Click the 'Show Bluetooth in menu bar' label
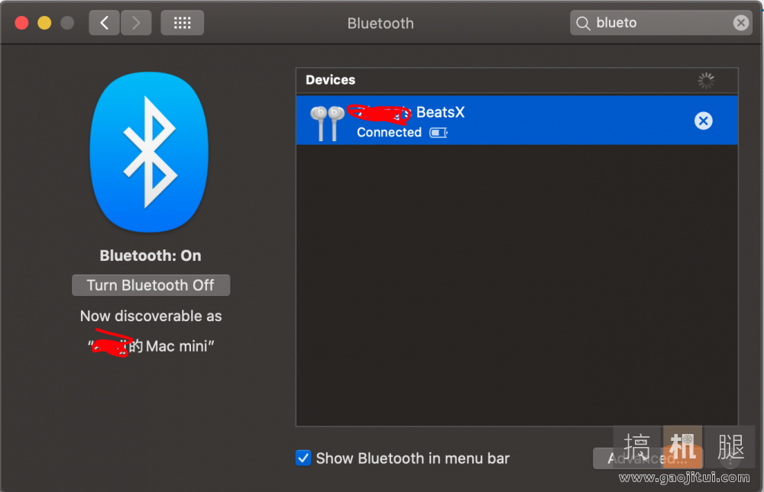The image size is (764, 492). point(413,458)
